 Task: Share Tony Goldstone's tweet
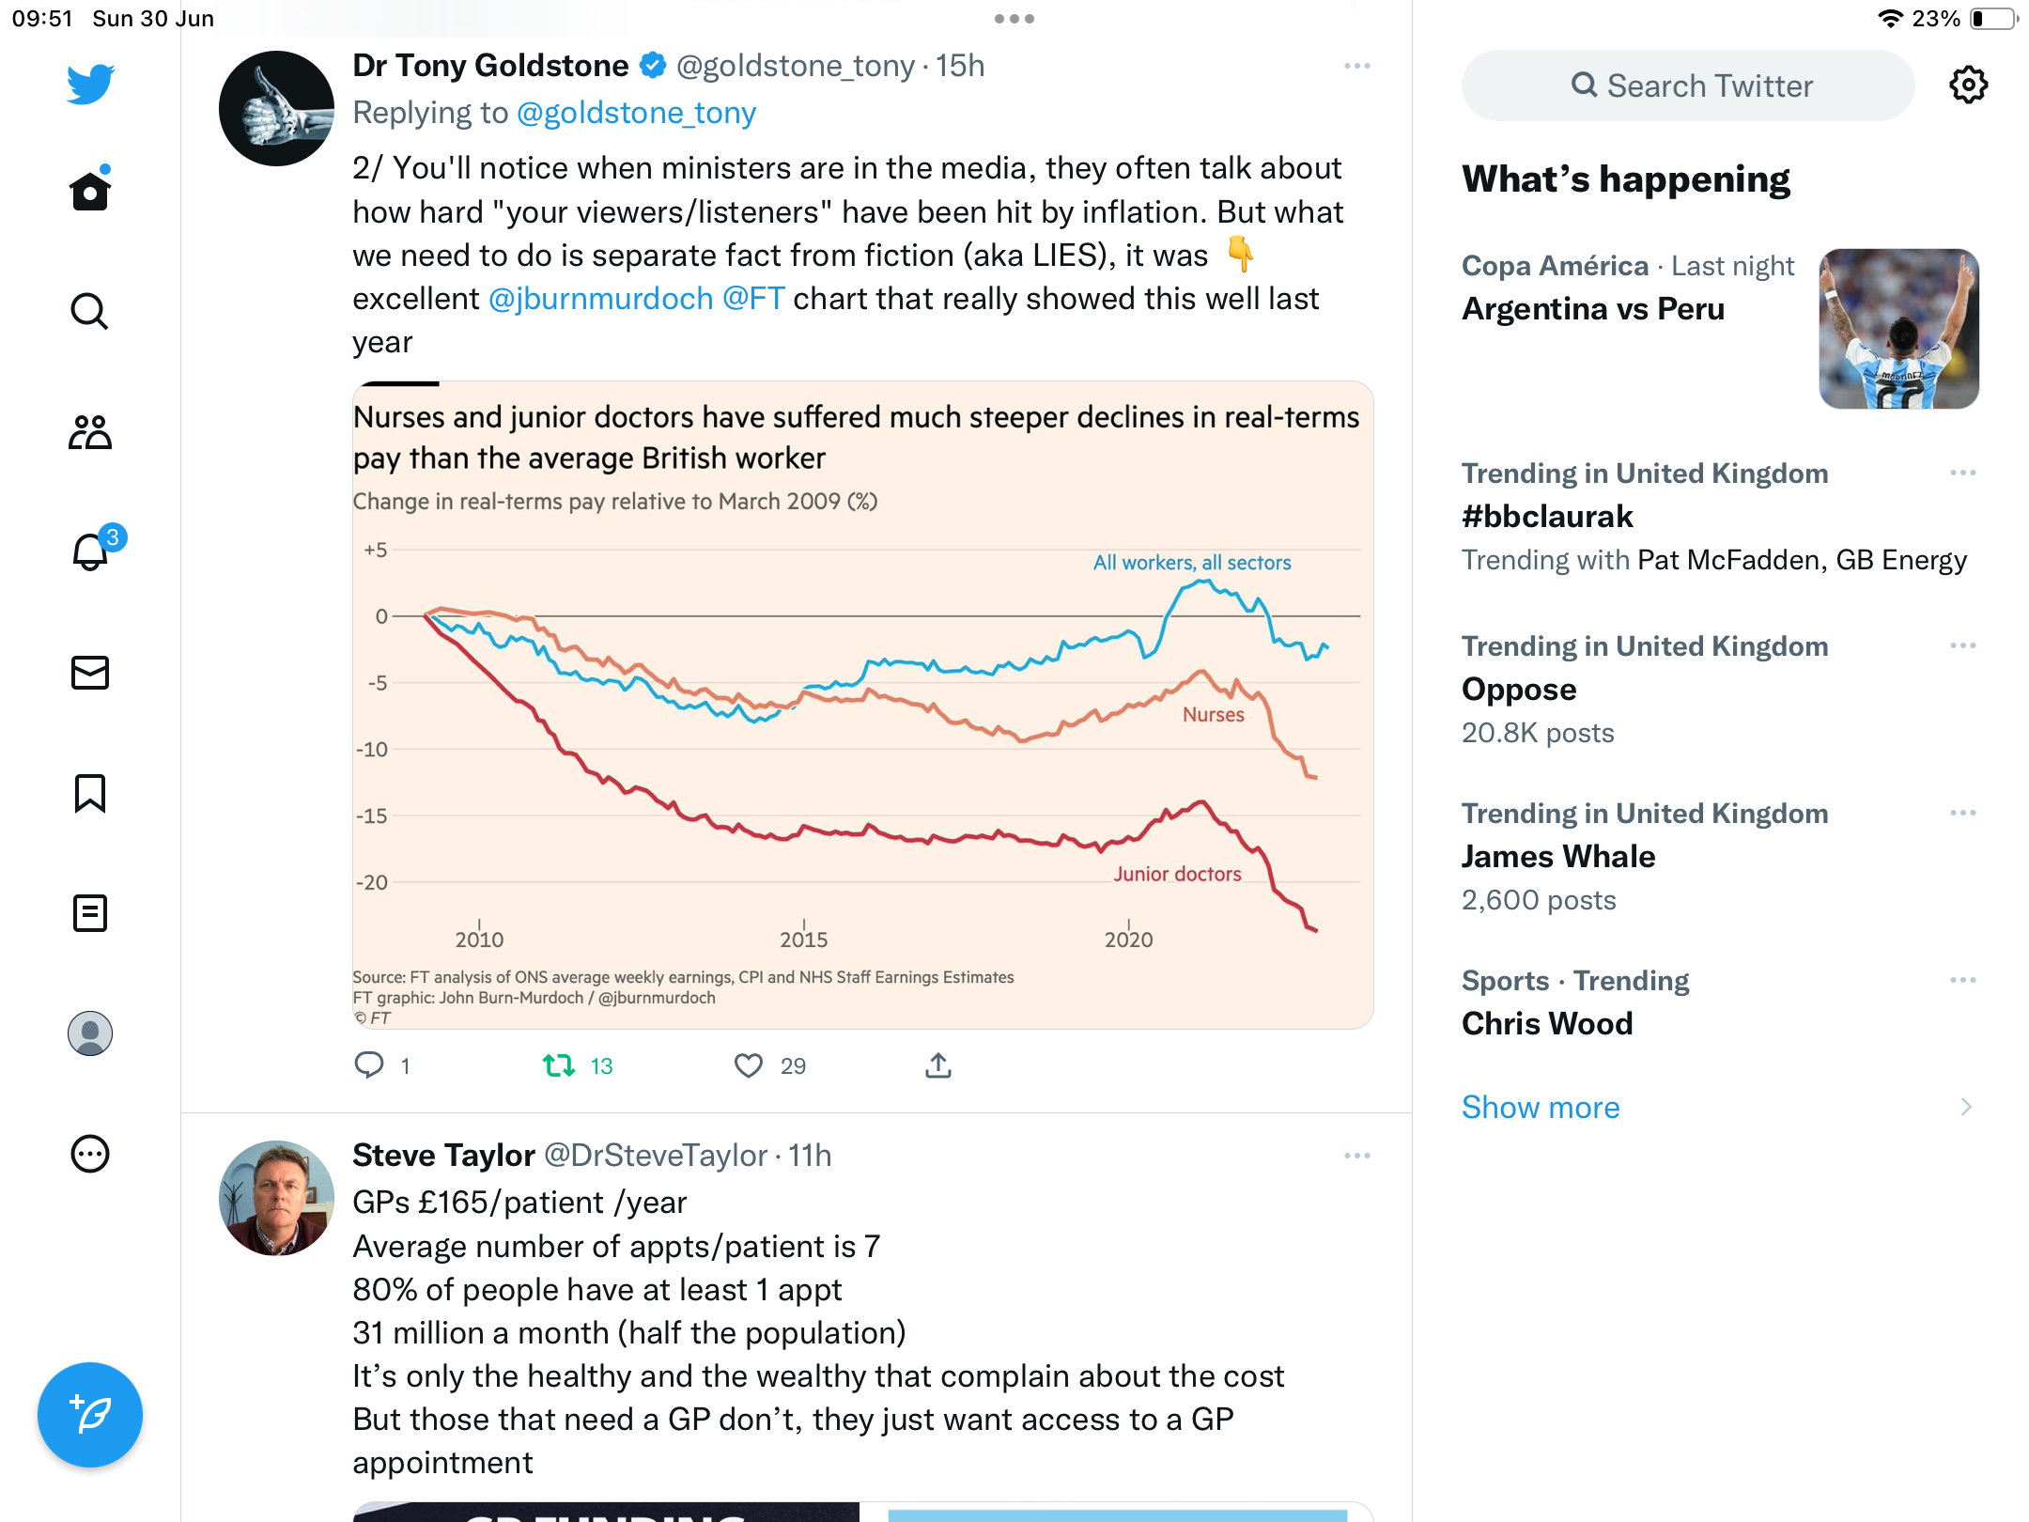[938, 1065]
